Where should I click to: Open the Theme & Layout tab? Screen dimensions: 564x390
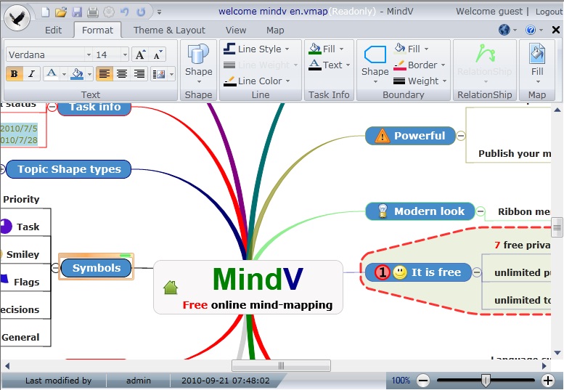tap(169, 31)
